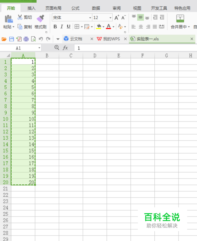
Task: Click the Paste clipboard icon
Action: coord(9,19)
